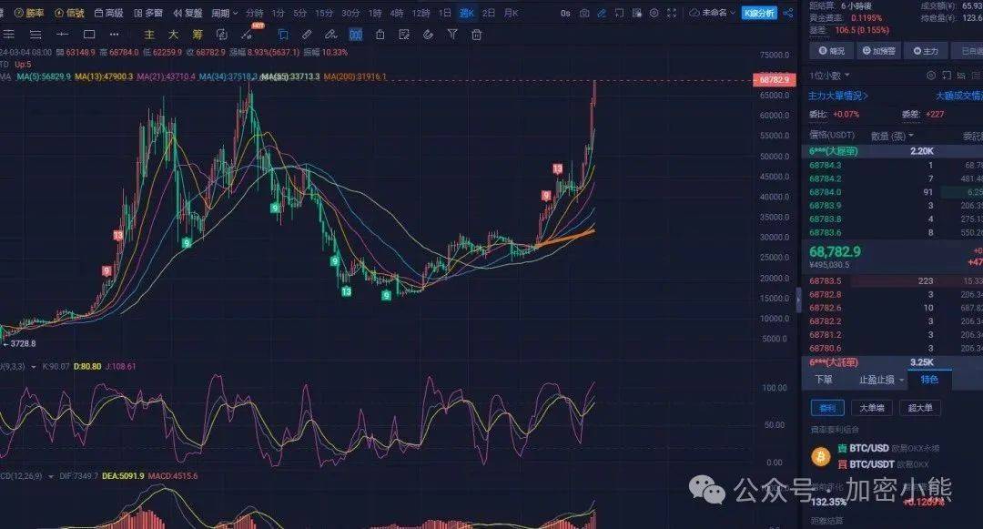Toggle the highlighted candlestick display icon
Image resolution: width=983 pixels, height=529 pixels.
tap(356, 35)
